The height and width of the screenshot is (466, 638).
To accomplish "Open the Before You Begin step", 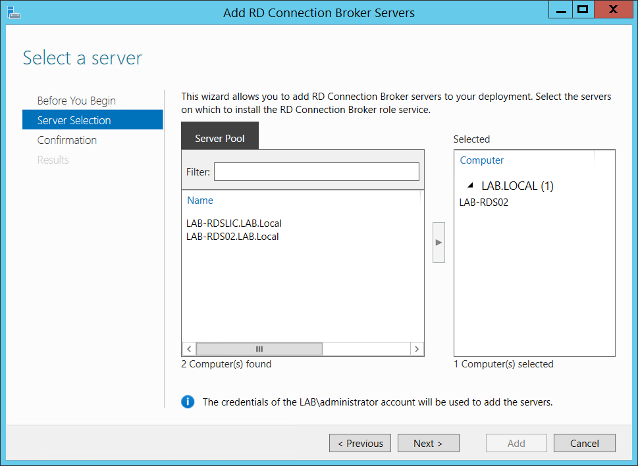I will click(76, 101).
